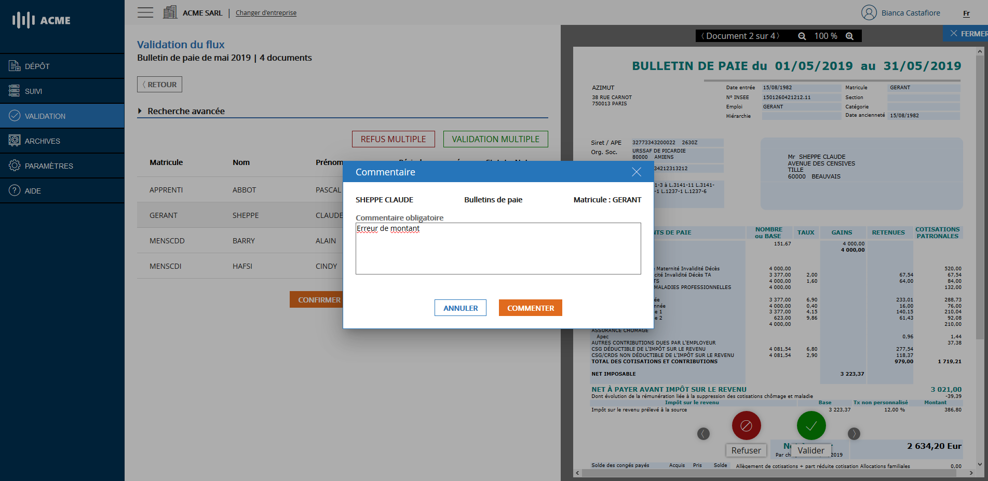This screenshot has width=988, height=481.
Task: Go to previous document using left arrow circle
Action: (703, 433)
